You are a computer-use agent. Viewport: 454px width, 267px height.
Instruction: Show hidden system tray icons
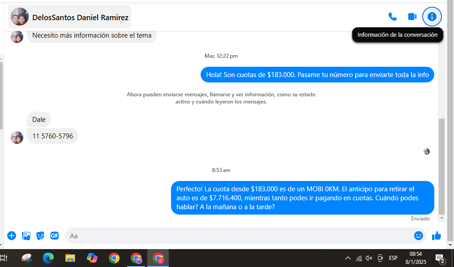coord(348,258)
